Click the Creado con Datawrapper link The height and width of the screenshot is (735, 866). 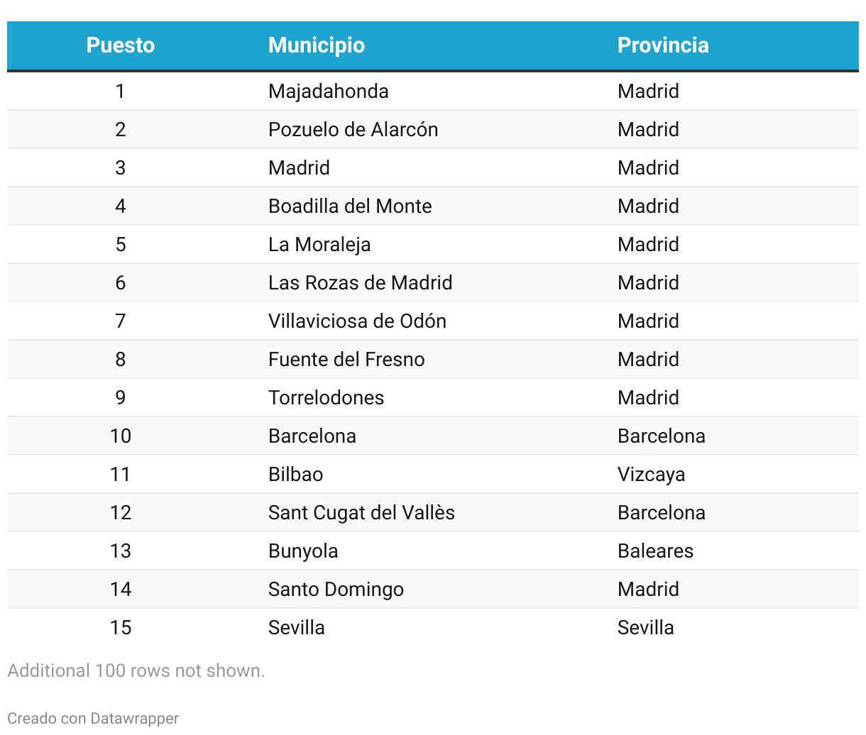[93, 718]
